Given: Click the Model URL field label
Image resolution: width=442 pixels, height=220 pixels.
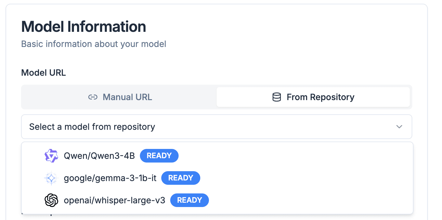Looking at the screenshot, I should coord(43,73).
